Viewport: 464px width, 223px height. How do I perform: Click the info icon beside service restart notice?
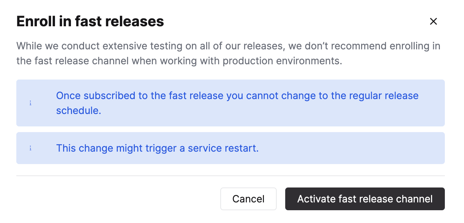[31, 148]
